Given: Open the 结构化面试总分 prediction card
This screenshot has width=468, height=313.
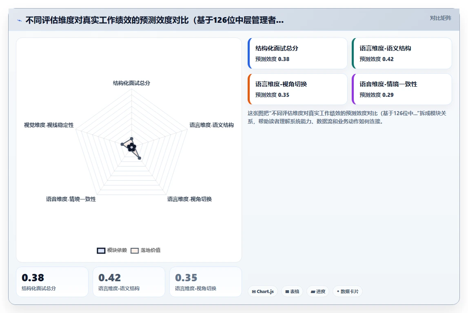Looking at the screenshot, I should (x=297, y=53).
